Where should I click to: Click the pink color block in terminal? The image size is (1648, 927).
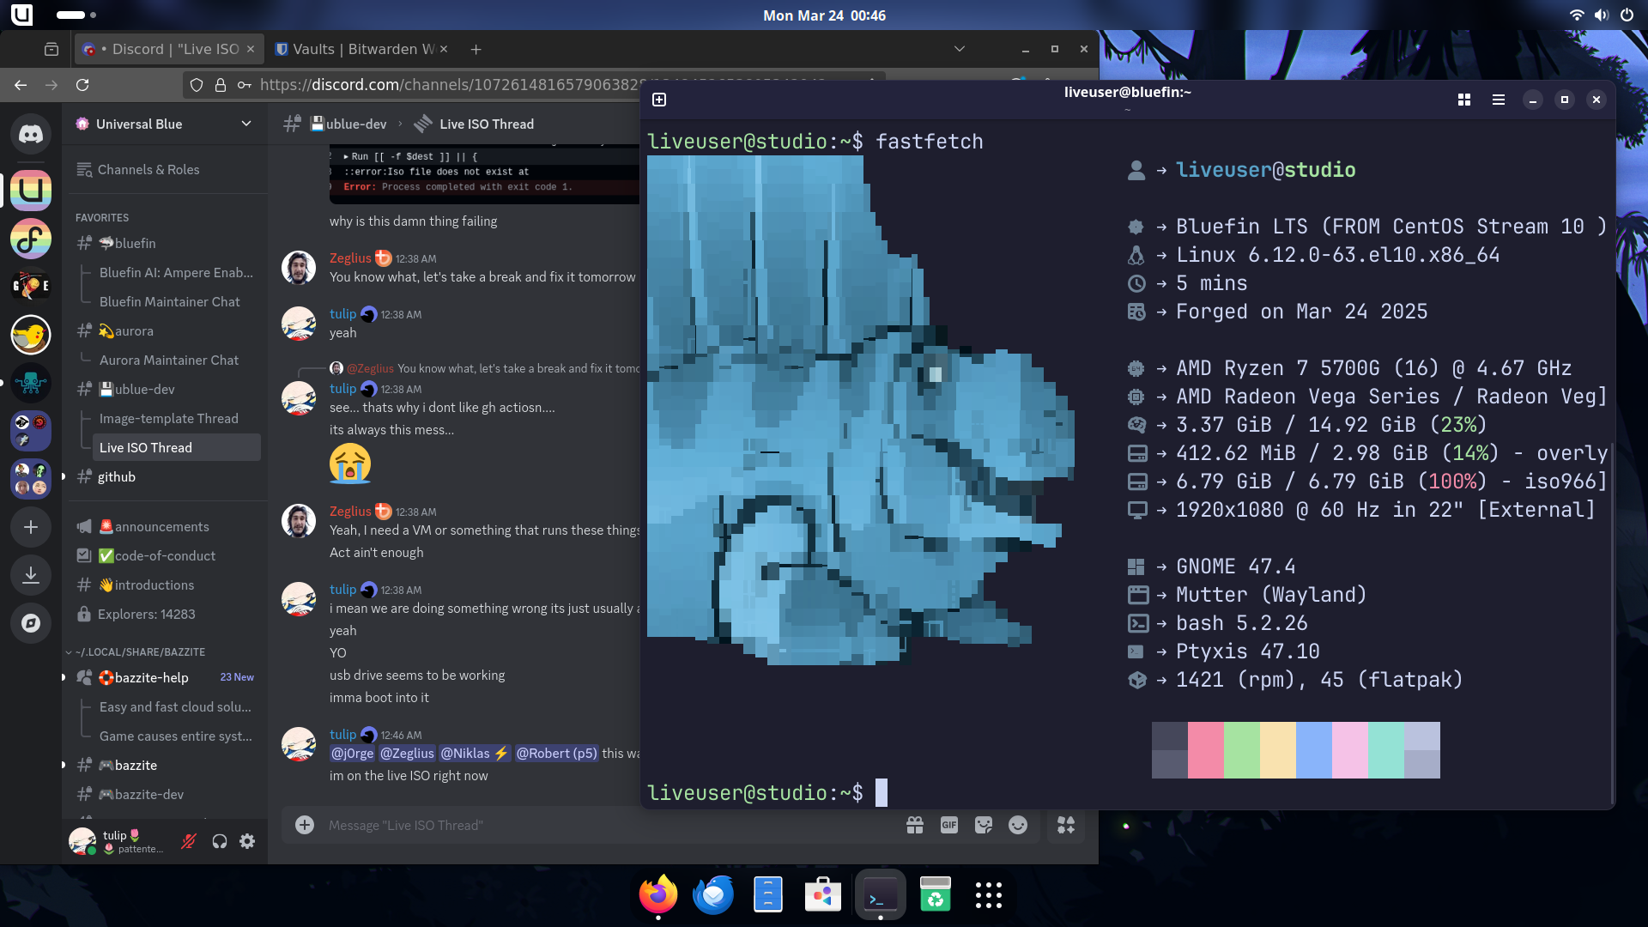1205,750
